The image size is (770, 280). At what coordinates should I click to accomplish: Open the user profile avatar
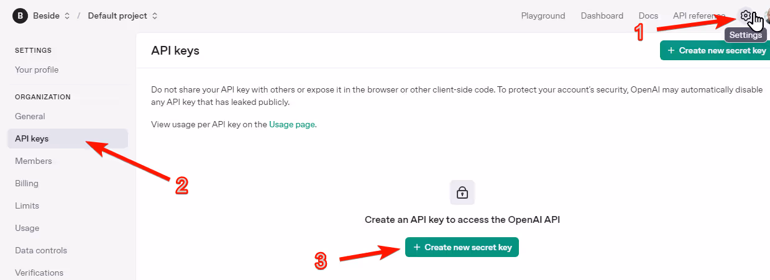pos(767,16)
